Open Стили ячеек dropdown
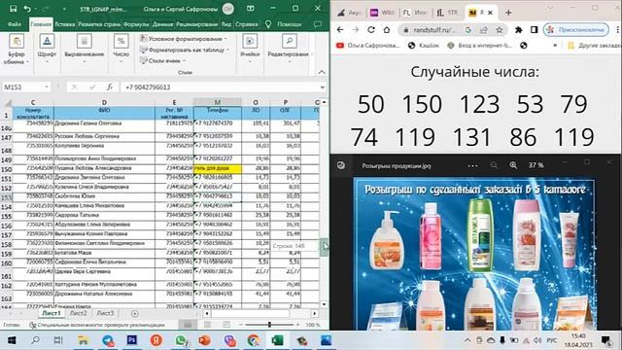 162,60
